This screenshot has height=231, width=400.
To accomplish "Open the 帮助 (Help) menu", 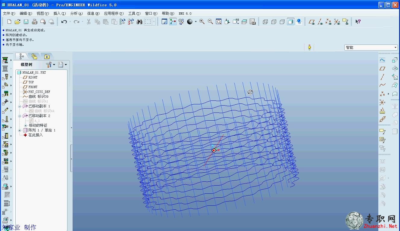I will coord(168,14).
